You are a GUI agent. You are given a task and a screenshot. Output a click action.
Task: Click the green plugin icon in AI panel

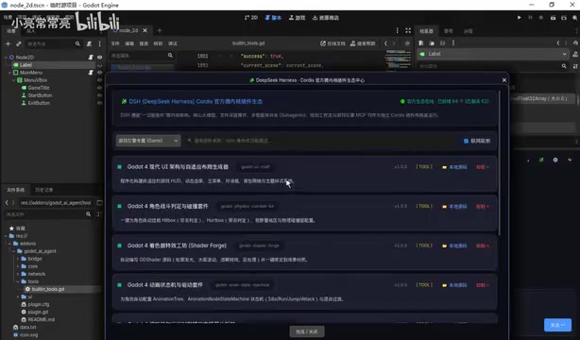tap(541, 160)
